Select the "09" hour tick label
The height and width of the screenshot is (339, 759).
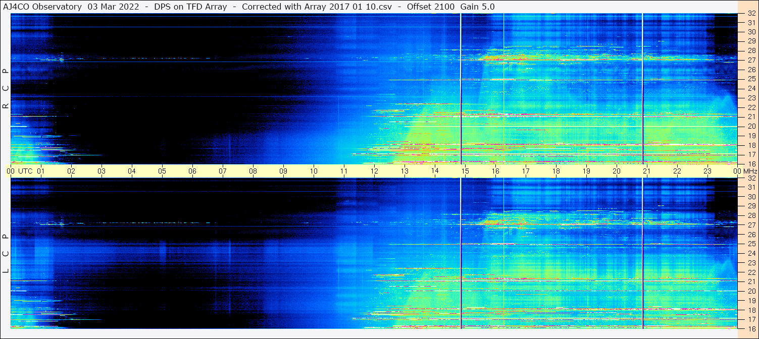tap(283, 172)
